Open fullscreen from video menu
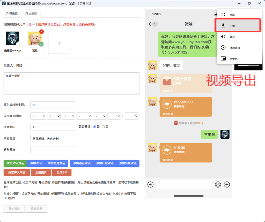The height and width of the screenshot is (222, 265). tap(239, 15)
